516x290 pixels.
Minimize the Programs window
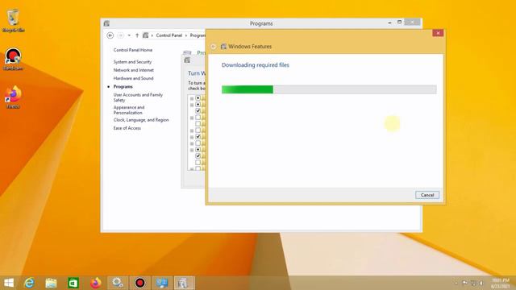(x=389, y=23)
